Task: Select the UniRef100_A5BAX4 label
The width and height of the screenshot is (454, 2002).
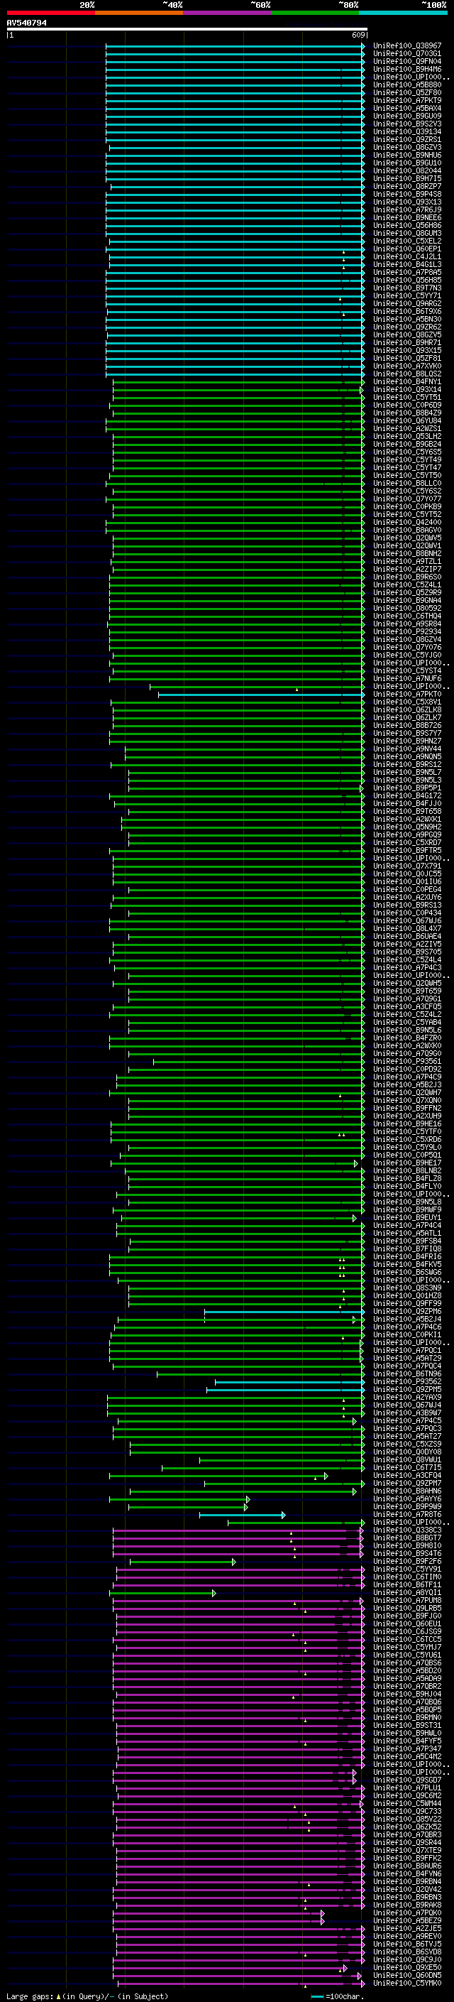Action: coord(407,108)
